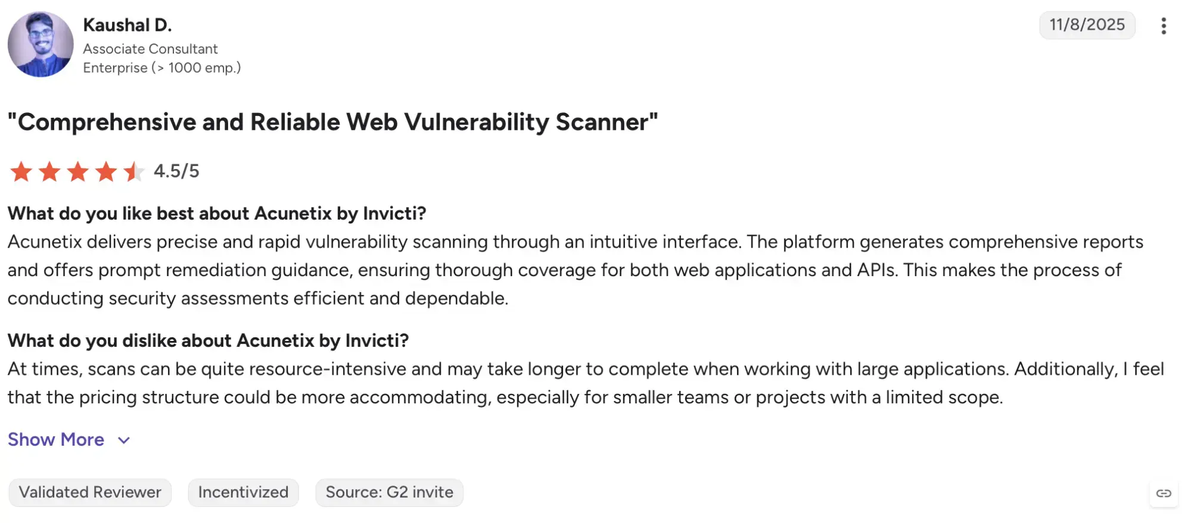This screenshot has height=523, width=1191.
Task: Click the Associate Consultant job title
Action: pos(150,49)
